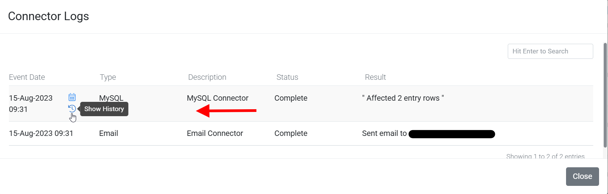
Task: Click the calendar icon in MySQL row
Action: (72, 97)
